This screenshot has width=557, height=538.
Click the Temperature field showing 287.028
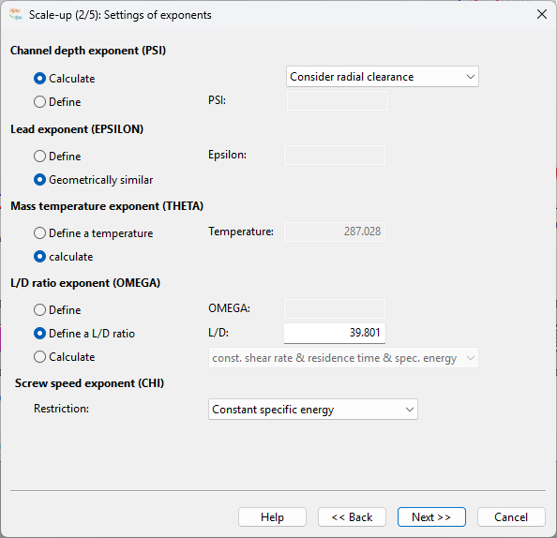click(x=335, y=232)
